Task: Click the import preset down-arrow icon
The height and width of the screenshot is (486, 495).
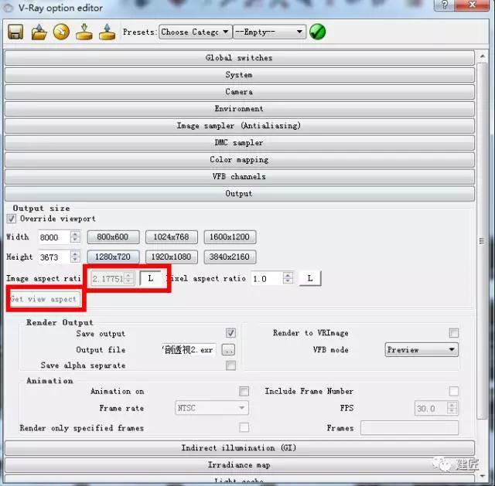Action: click(84, 32)
